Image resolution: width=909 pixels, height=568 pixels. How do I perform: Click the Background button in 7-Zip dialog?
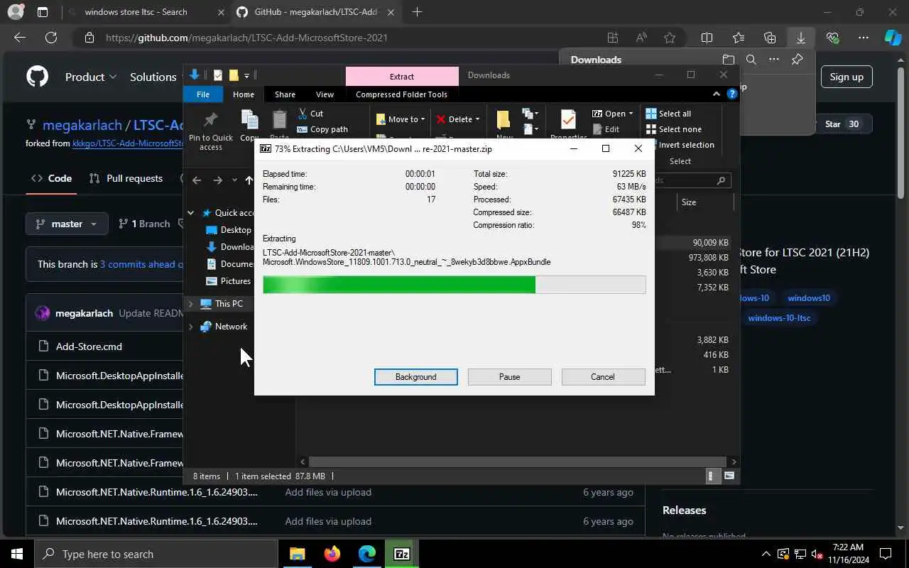(x=415, y=377)
